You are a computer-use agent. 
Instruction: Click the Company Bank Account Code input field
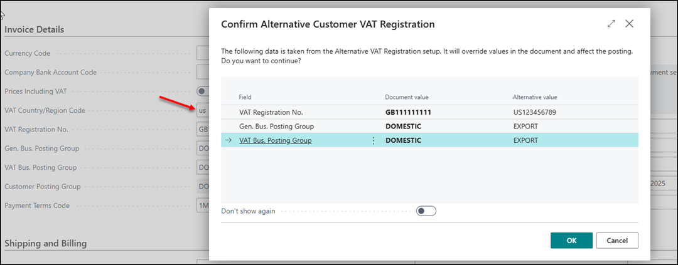coord(203,72)
